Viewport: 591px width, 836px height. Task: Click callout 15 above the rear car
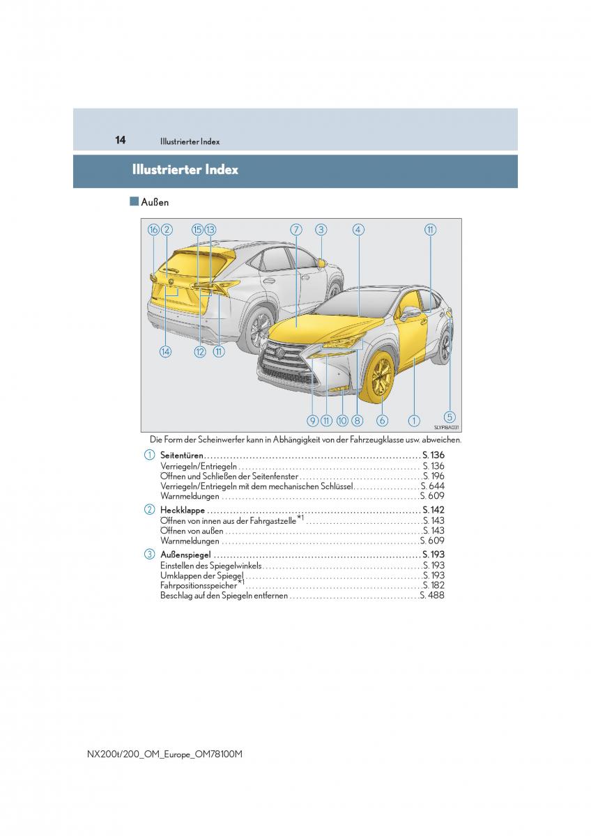(x=197, y=229)
